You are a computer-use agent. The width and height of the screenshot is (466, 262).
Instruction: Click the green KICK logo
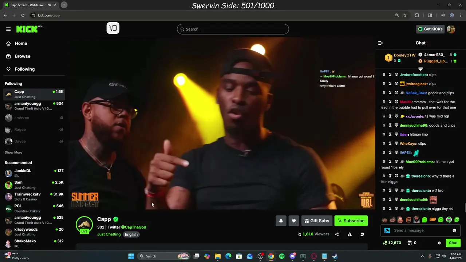(29, 29)
